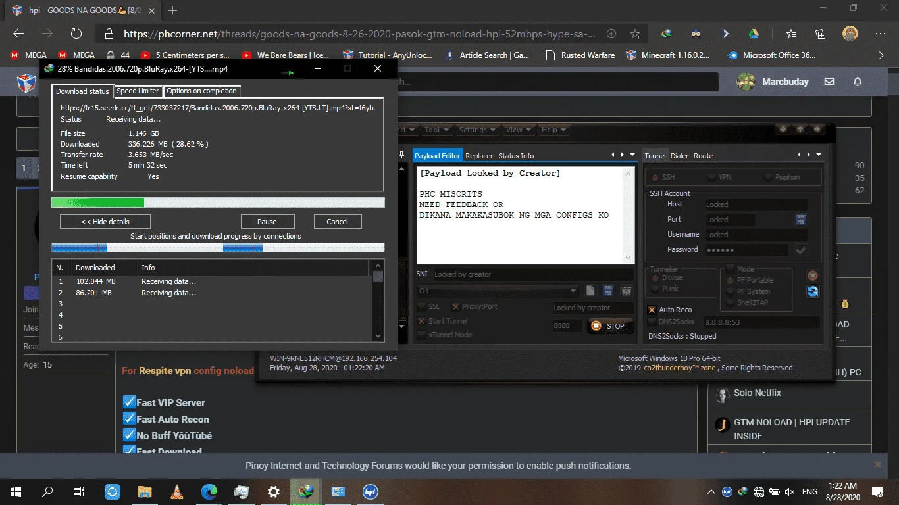Open the Tool menu dropdown
The image size is (899, 505).
pos(436,130)
